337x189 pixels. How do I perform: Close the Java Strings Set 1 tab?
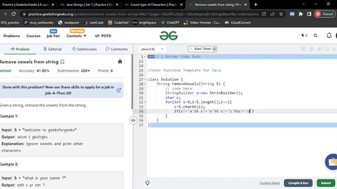tap(117, 5)
